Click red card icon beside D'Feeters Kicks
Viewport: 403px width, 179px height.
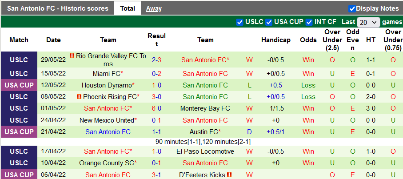229,175
